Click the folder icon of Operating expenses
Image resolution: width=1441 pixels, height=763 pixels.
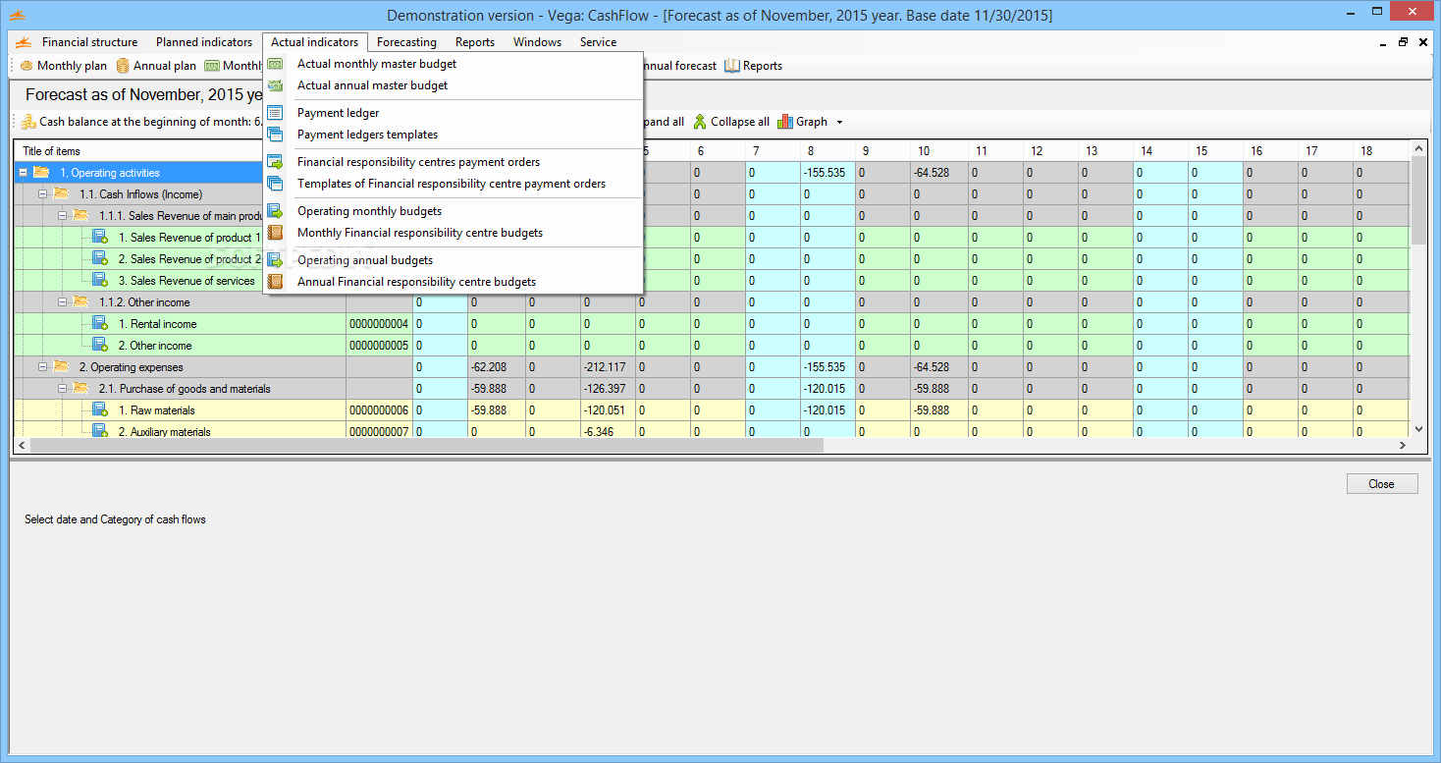(61, 366)
